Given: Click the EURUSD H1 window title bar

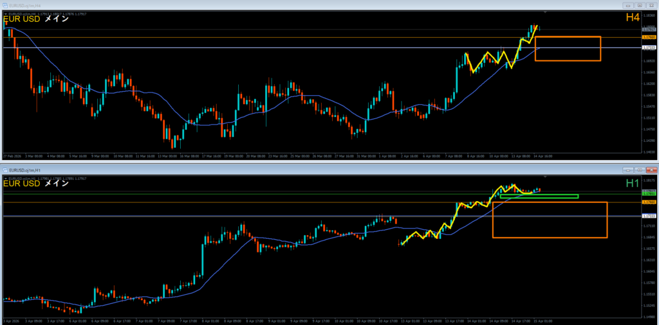Looking at the screenshot, I should 322,170.
